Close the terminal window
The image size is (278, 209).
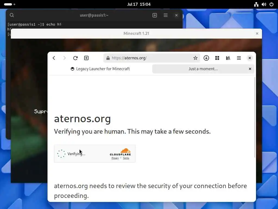click(x=176, y=15)
